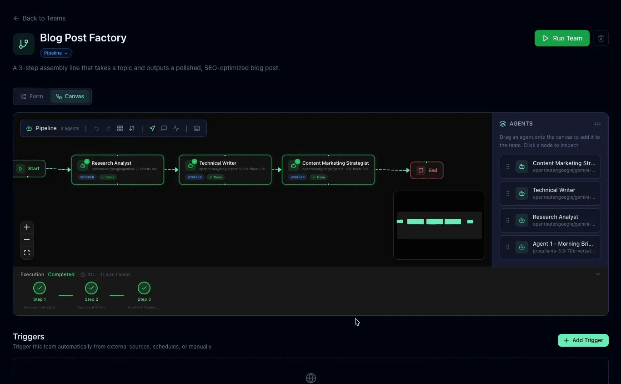621x384 pixels.
Task: Click the keyboard shortcuts icon
Action: (x=197, y=128)
